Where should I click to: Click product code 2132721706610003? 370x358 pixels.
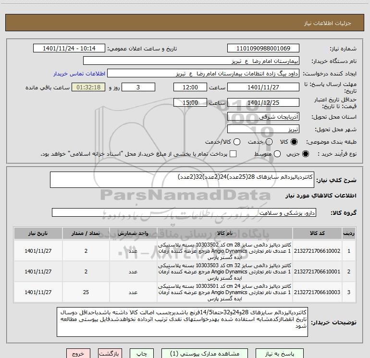(317, 292)
